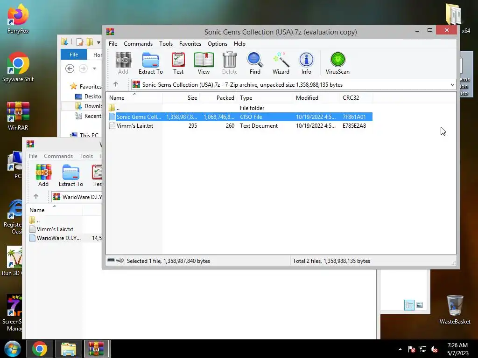Sort by CRC32 column header
Image resolution: width=478 pixels, height=358 pixels.
pos(356,98)
